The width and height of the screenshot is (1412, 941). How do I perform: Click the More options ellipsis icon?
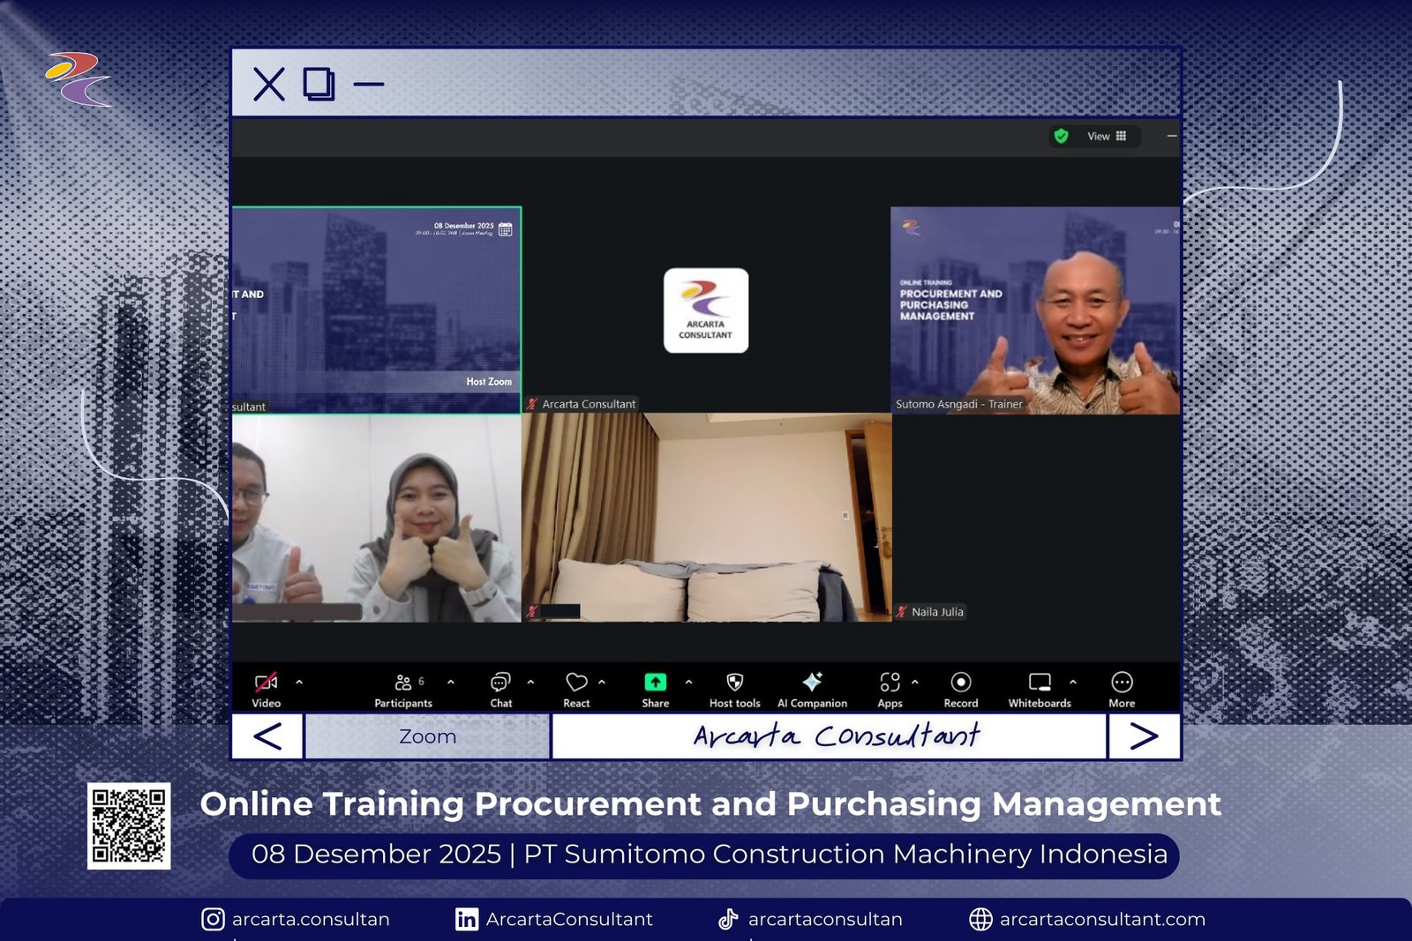tap(1122, 683)
